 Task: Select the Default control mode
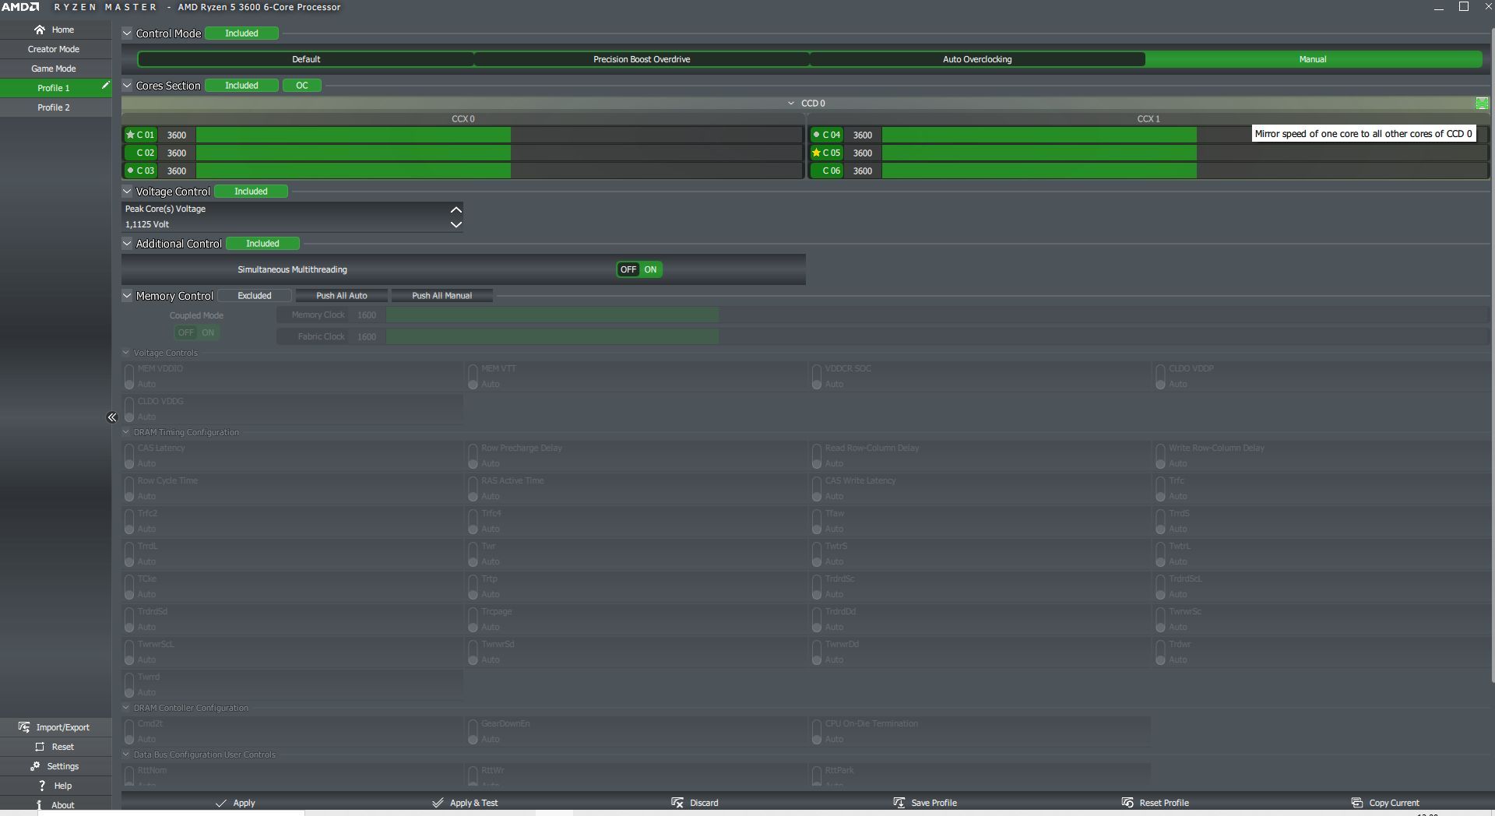click(306, 59)
